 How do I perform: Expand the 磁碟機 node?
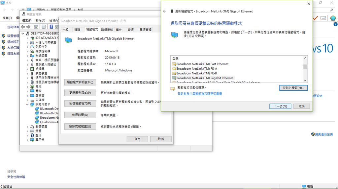coord(27,100)
